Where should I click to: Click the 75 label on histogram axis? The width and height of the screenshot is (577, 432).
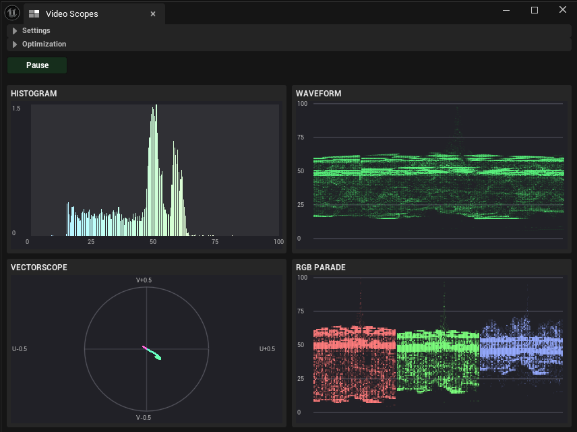click(215, 242)
